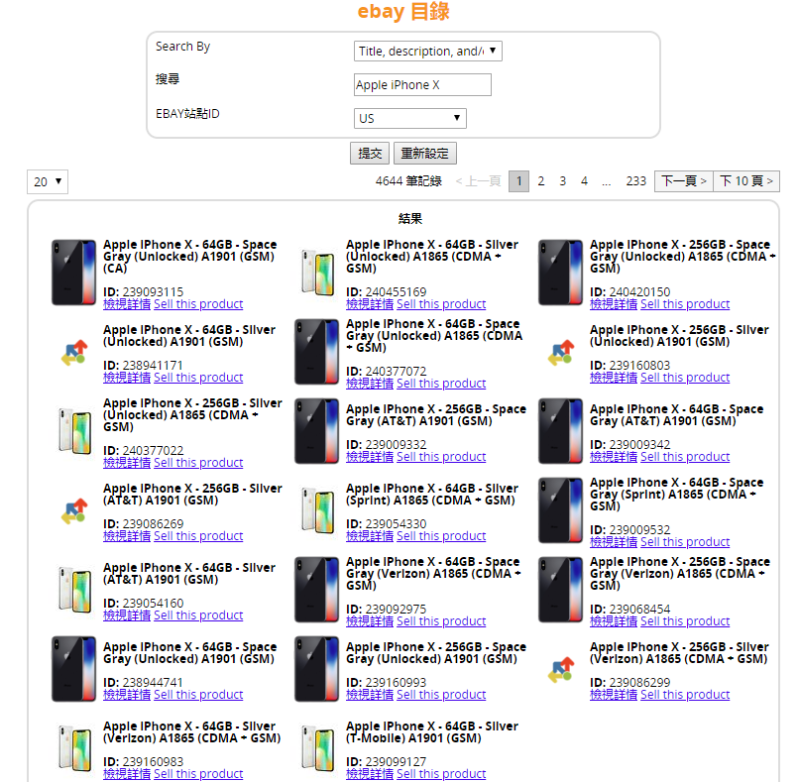Sell this product link for ID 239054330
Screen dimensions: 799x782
[441, 536]
